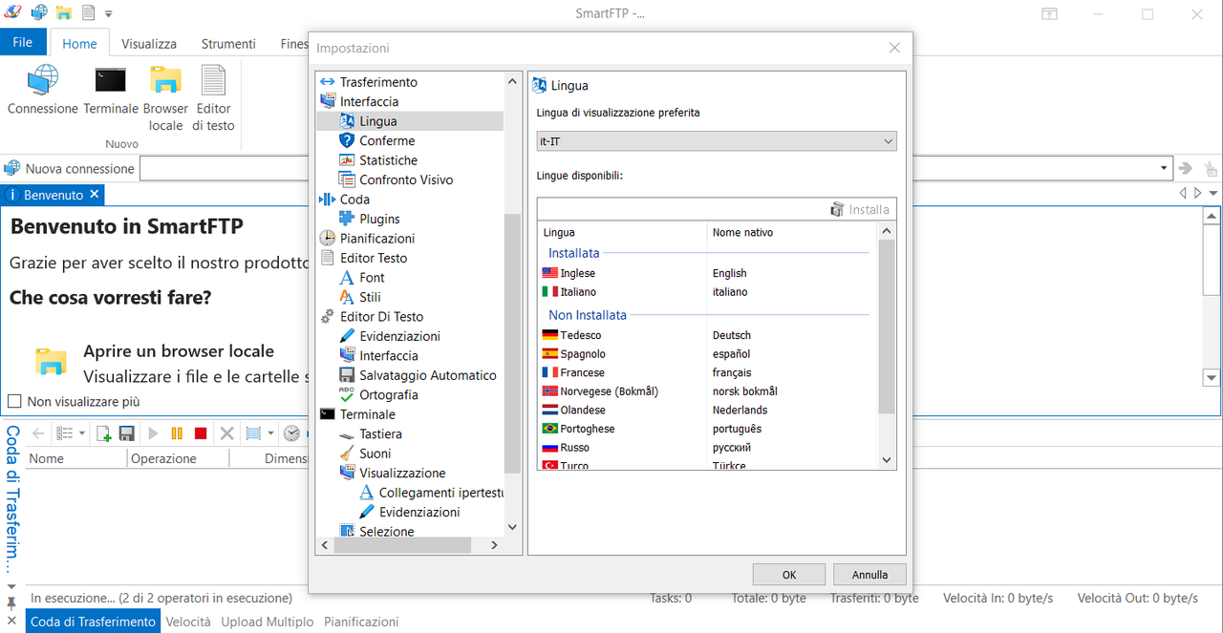Select the Home ribbon tab

pos(79,44)
